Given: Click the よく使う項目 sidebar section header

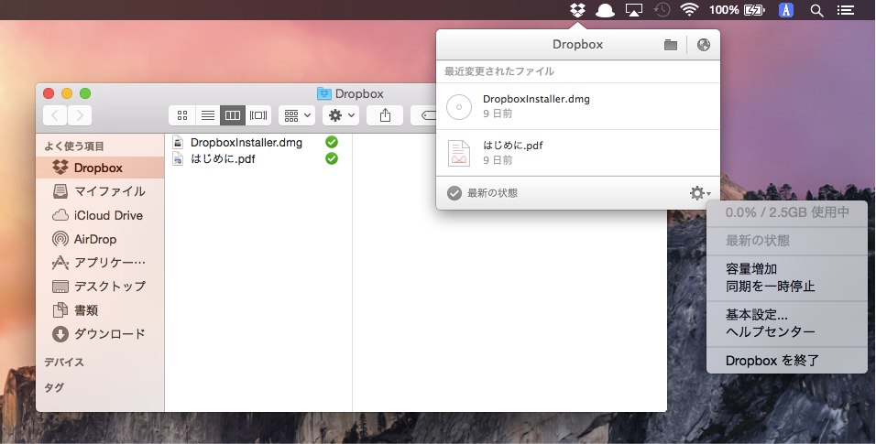Looking at the screenshot, I should 74,146.
